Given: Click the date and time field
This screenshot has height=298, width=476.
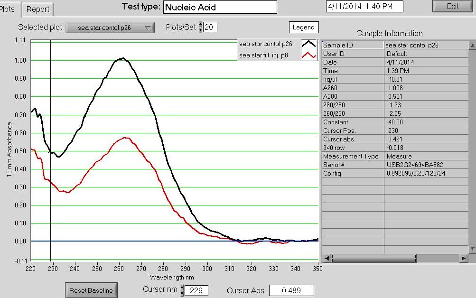Looking at the screenshot, I should [364, 7].
